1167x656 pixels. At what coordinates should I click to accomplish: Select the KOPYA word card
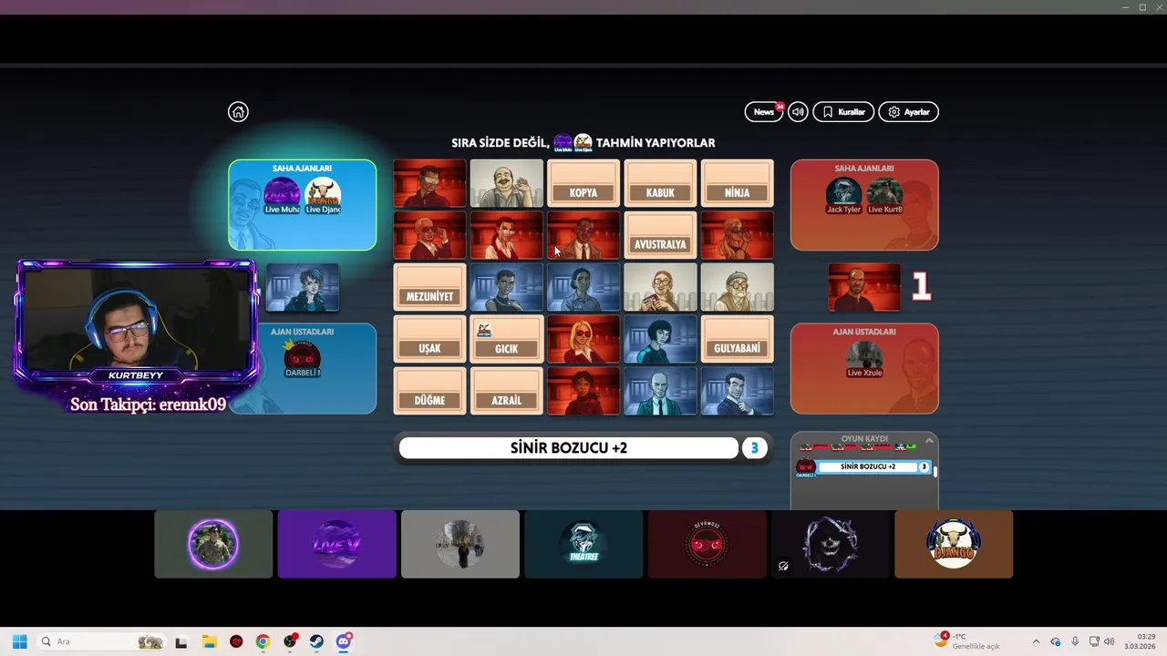583,183
